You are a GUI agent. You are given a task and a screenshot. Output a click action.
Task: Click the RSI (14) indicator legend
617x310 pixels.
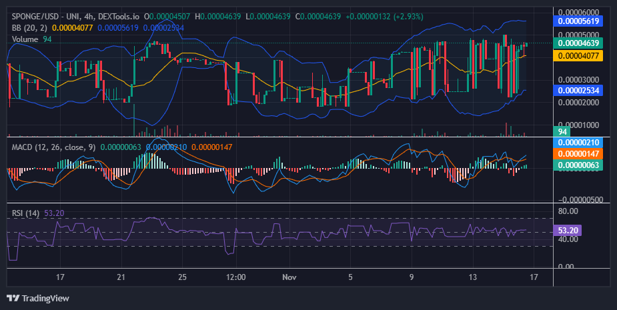[25, 213]
